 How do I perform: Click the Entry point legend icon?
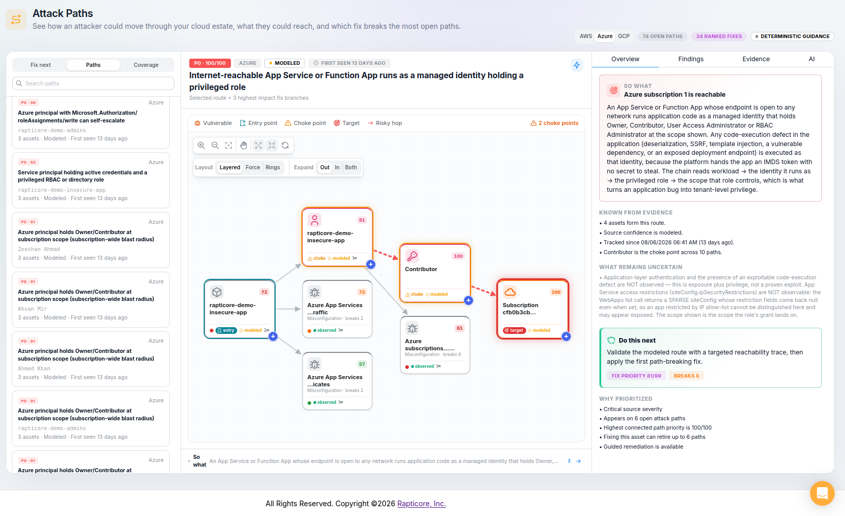(243, 123)
